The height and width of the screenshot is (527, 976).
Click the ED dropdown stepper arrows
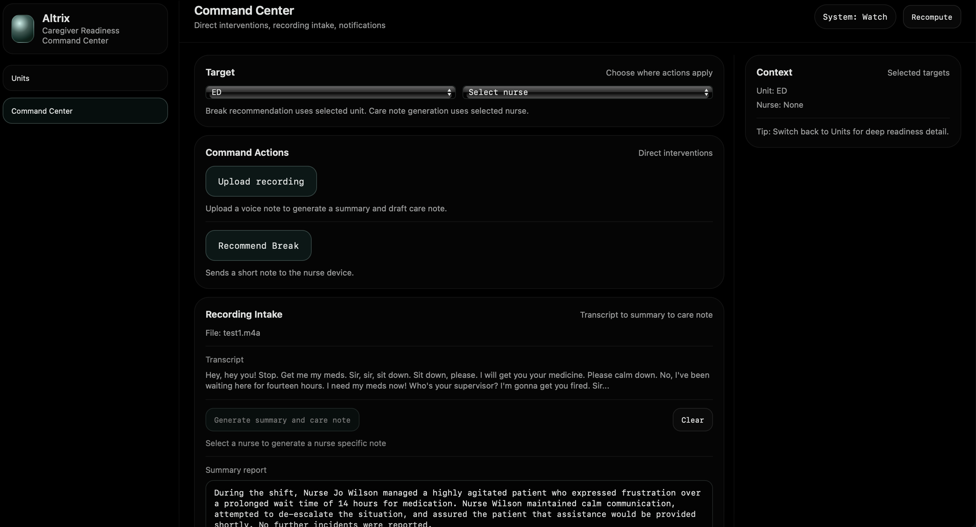pyautogui.click(x=449, y=92)
